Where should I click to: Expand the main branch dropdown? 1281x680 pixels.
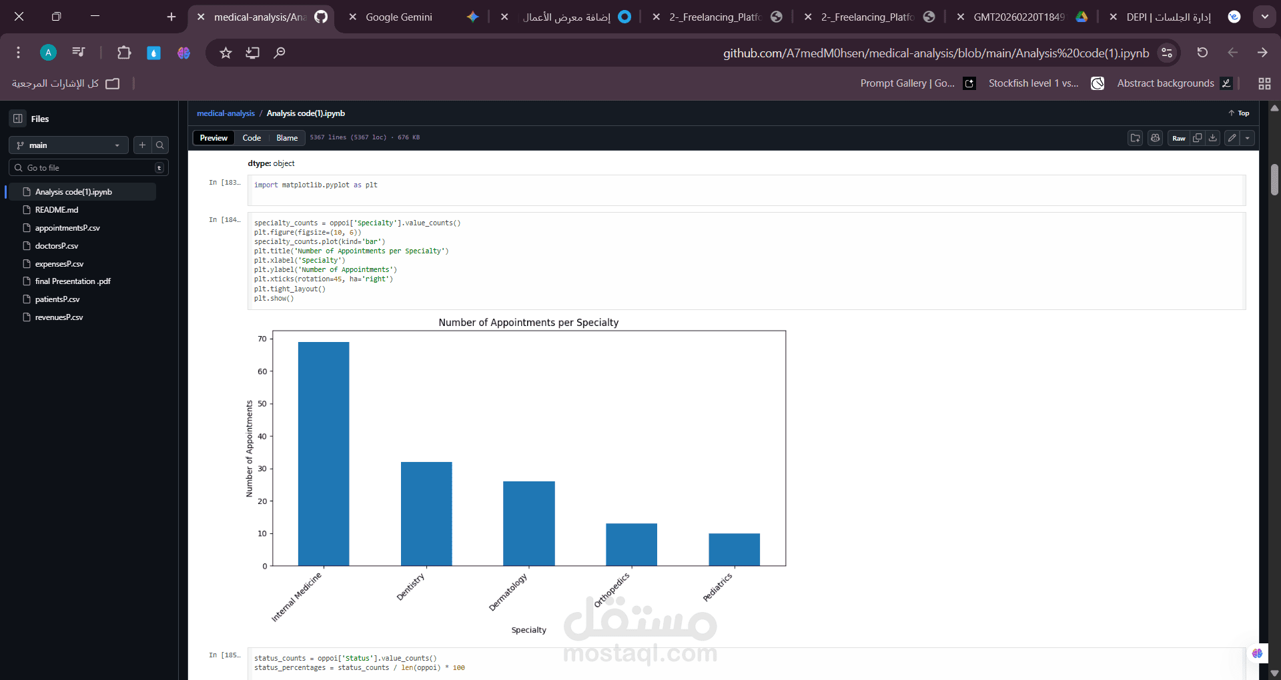[69, 145]
